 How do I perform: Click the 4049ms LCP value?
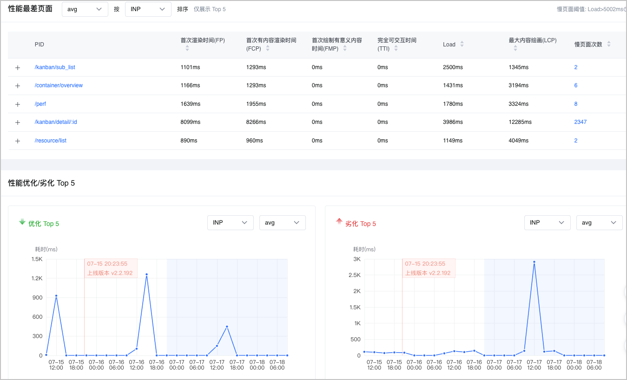click(x=519, y=141)
